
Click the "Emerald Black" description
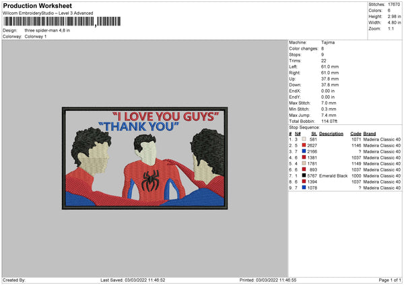click(x=333, y=176)
